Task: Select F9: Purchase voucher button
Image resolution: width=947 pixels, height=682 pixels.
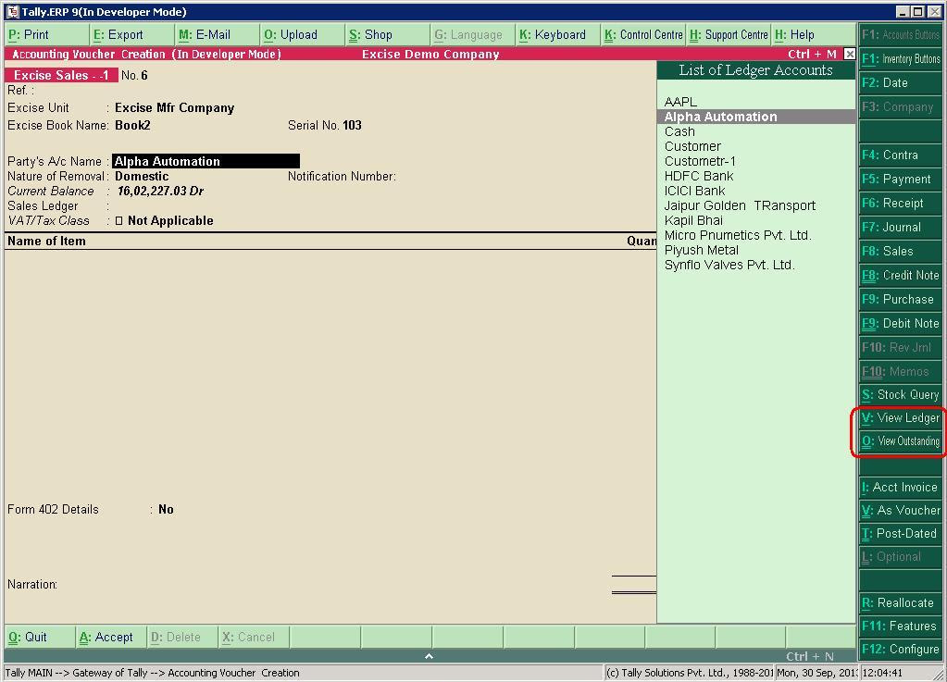Action: point(900,299)
